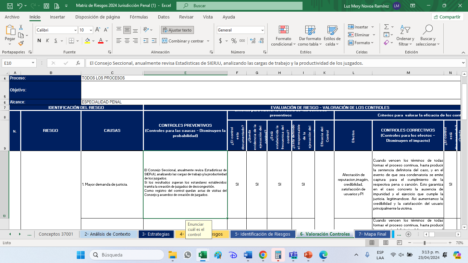Apply accounting currency $ format
The height and width of the screenshot is (263, 468).
point(221,41)
